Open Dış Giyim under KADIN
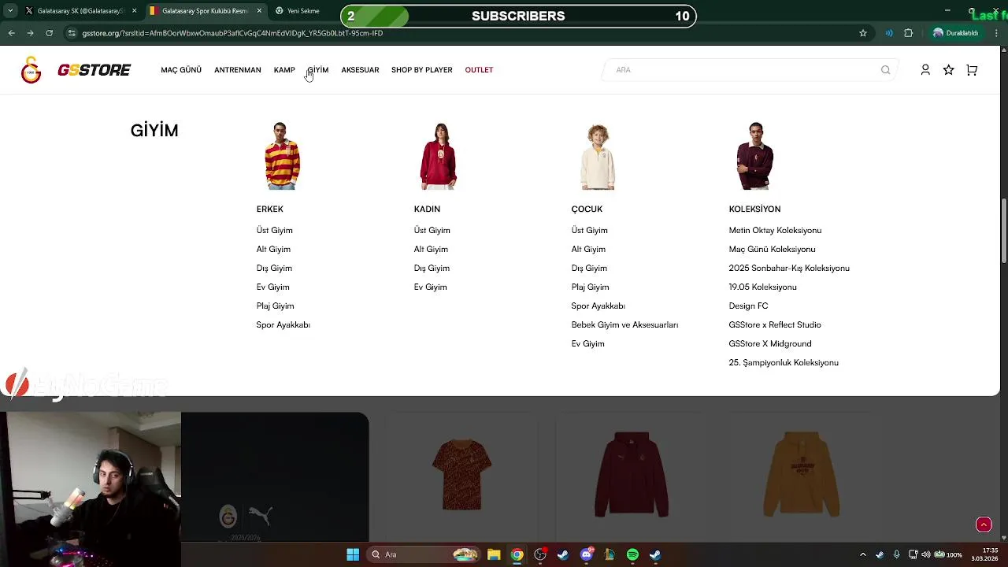The image size is (1008, 567). 432,268
